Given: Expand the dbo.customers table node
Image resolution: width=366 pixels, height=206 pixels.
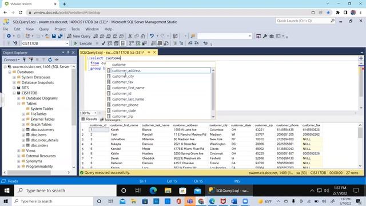Looking at the screenshot, I should tap(23, 130).
